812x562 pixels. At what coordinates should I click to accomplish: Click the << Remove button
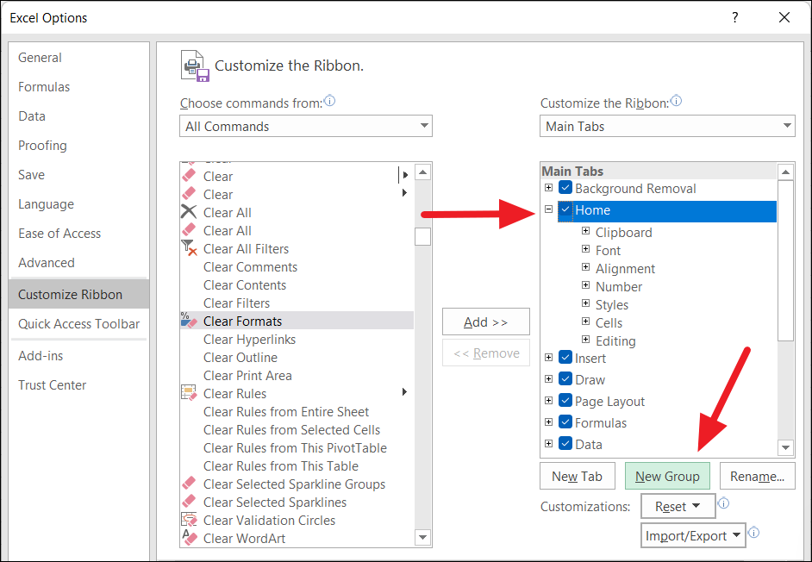pos(486,353)
